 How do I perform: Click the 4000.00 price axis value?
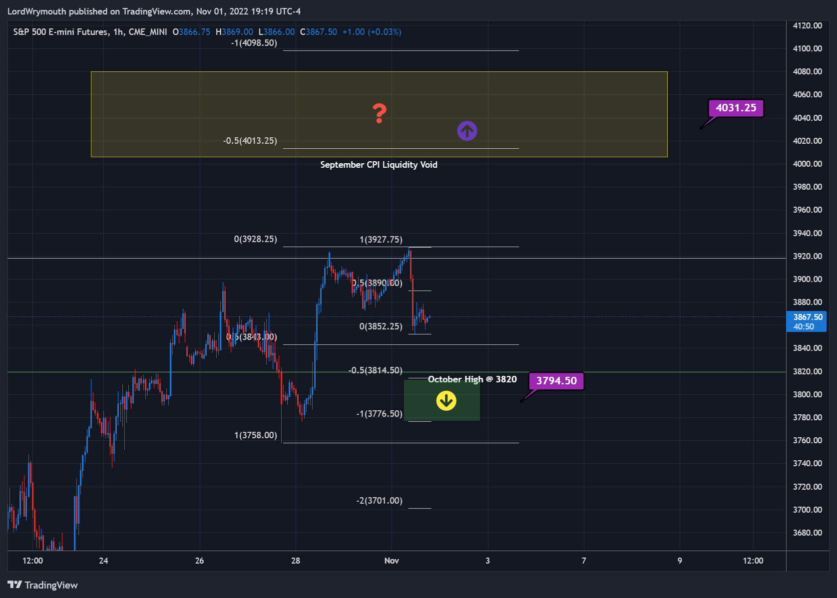tap(808, 164)
